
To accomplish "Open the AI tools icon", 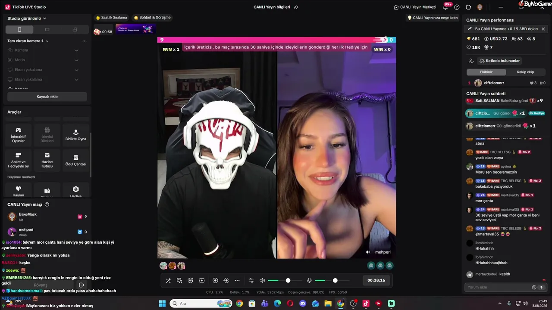I will pos(191,280).
